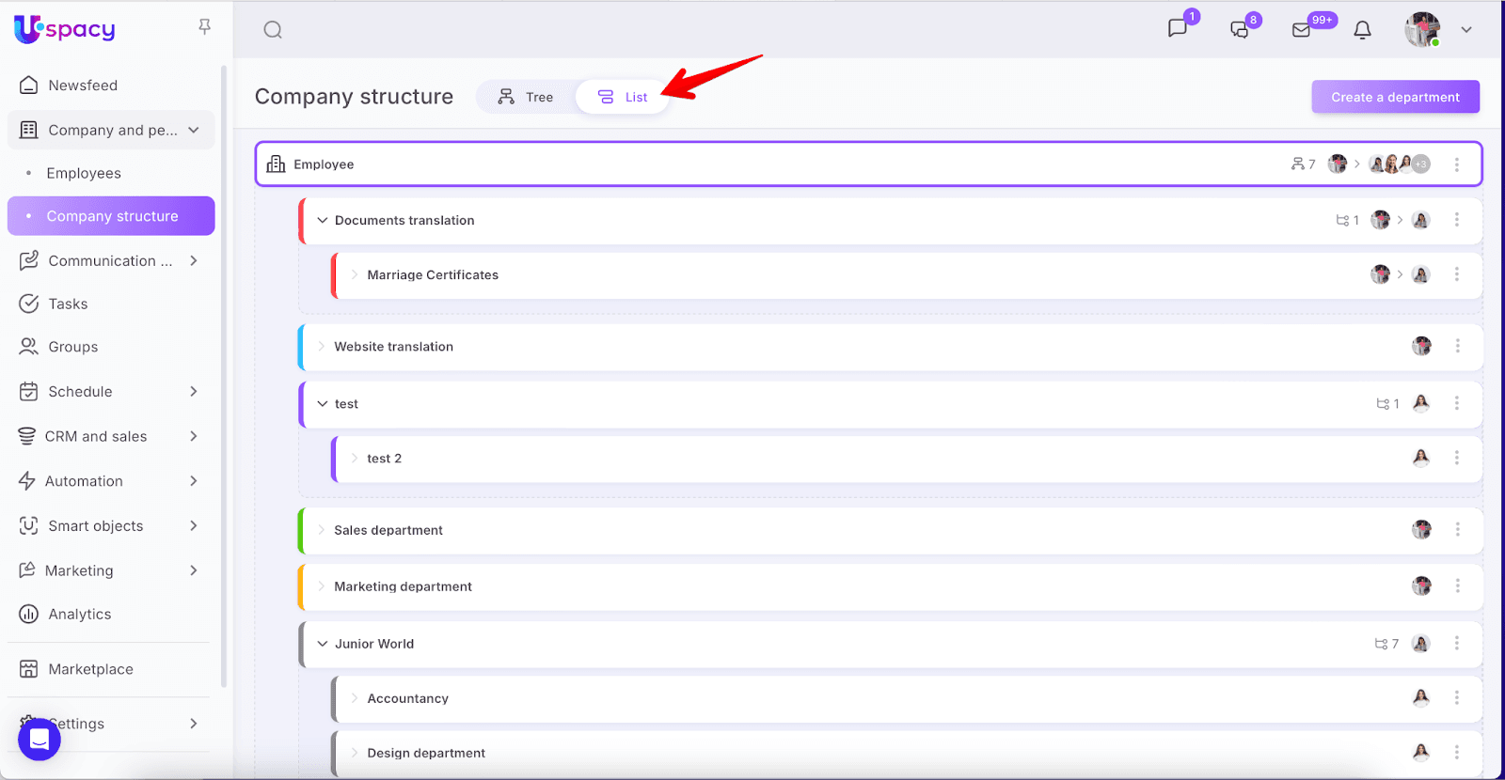Pin the sidebar using the pin icon

(204, 27)
